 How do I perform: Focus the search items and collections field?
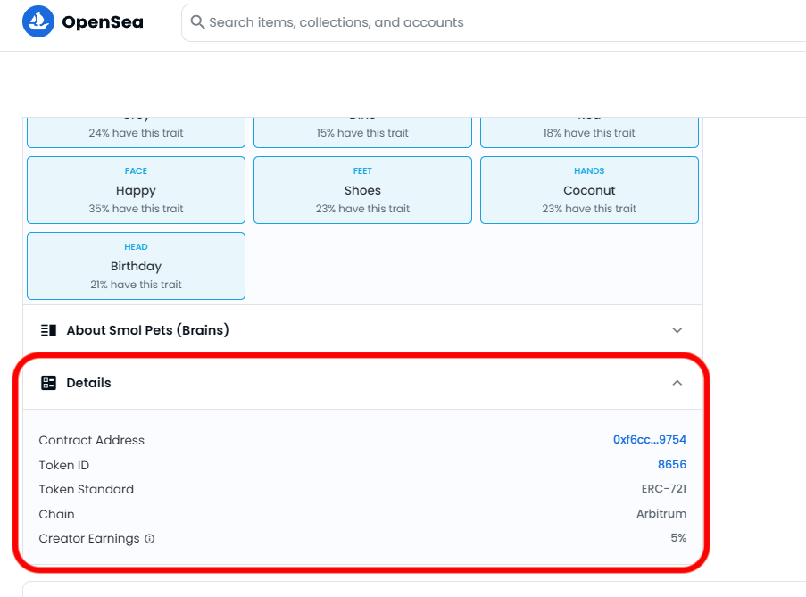494,22
